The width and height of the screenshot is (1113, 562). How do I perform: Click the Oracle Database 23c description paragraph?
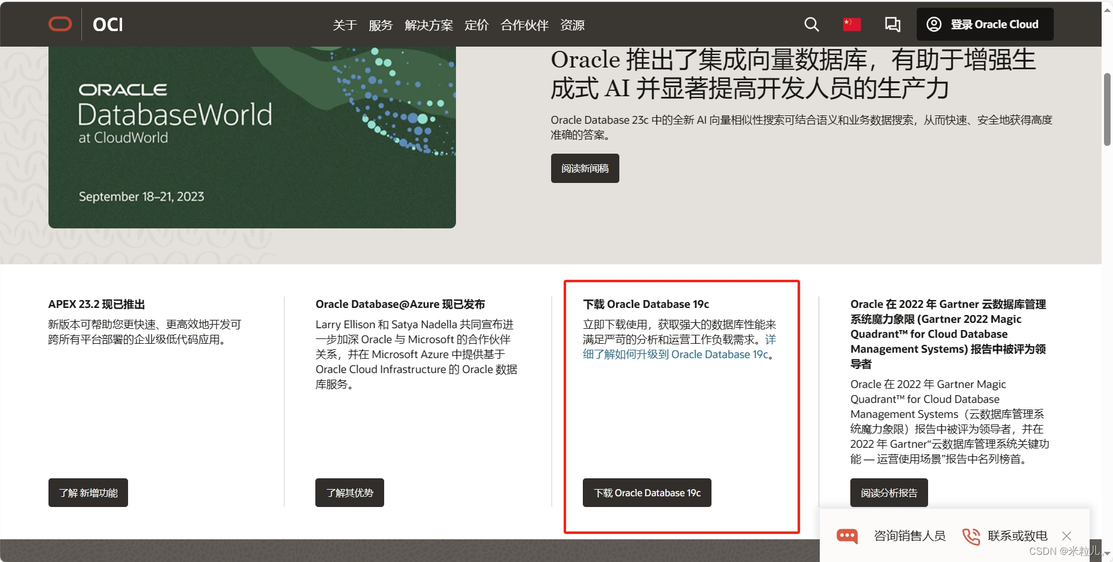click(x=801, y=127)
